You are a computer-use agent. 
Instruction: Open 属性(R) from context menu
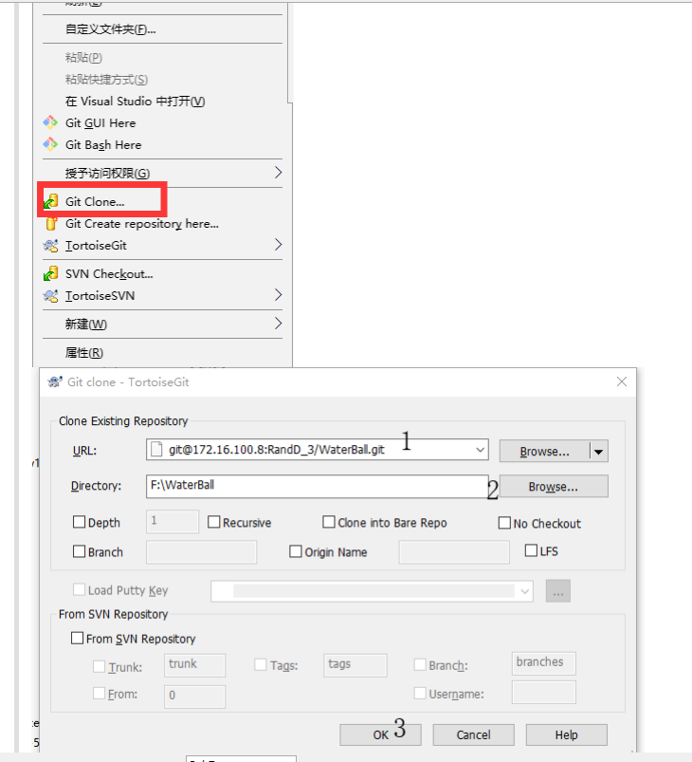[x=163, y=352]
